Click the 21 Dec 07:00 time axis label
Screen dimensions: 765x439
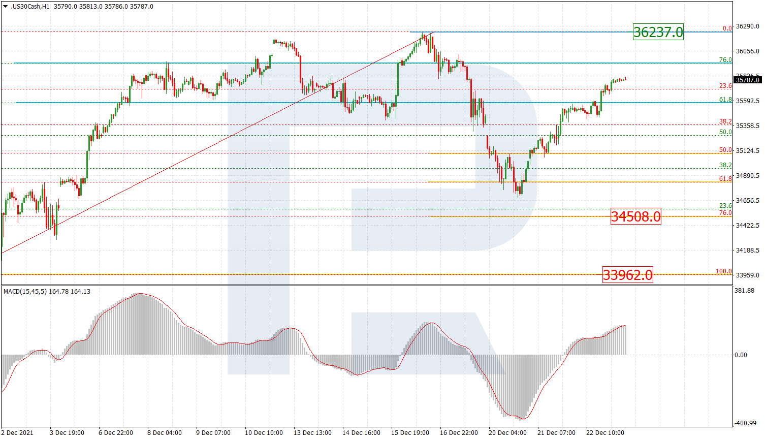[x=556, y=433]
